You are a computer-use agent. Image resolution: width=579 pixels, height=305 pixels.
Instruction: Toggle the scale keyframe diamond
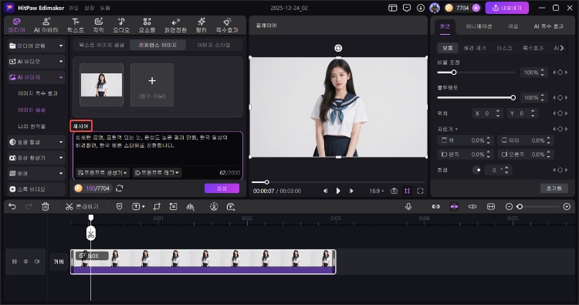(x=560, y=73)
